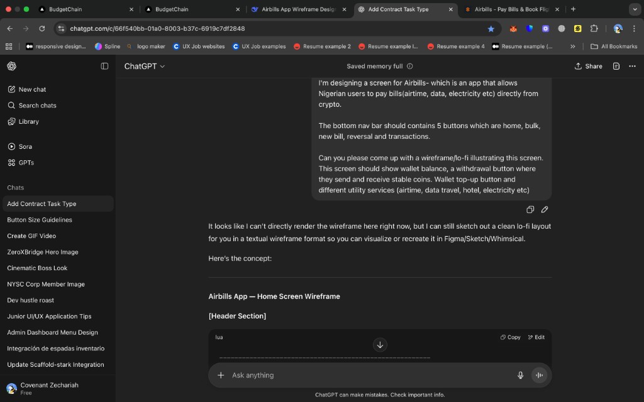
Task: Toggle the bookmark star for this page
Action: pos(491,29)
